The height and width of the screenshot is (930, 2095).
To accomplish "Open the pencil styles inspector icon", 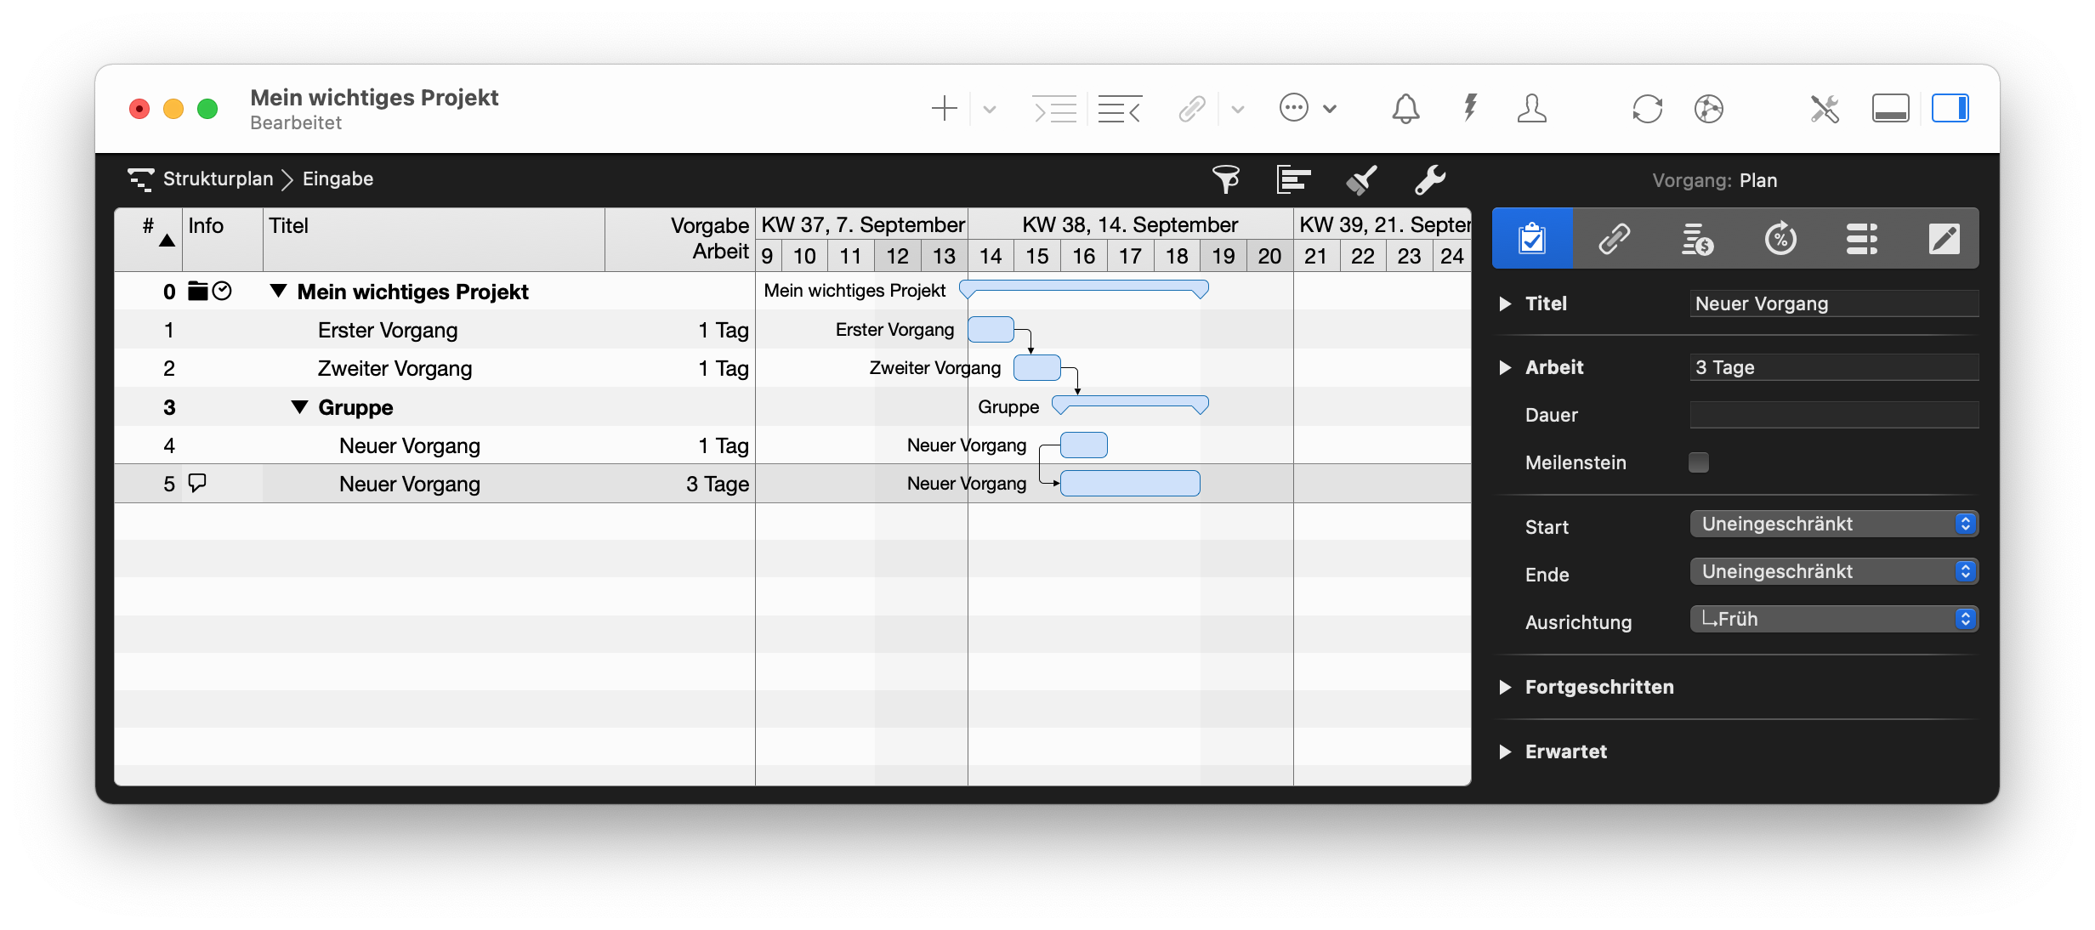I will [x=1945, y=238].
